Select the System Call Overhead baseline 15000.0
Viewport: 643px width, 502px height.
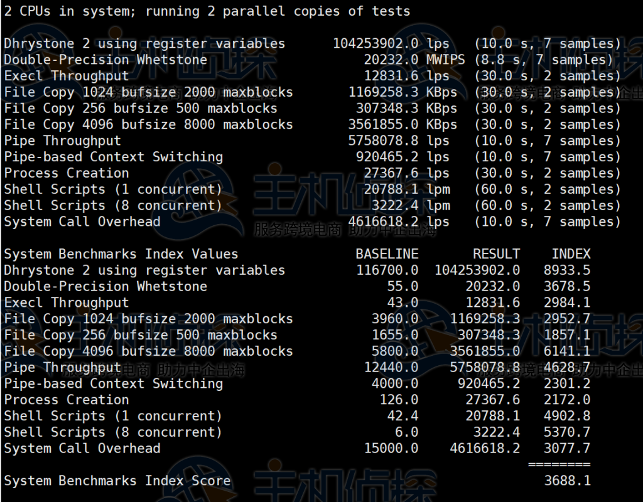391,449
